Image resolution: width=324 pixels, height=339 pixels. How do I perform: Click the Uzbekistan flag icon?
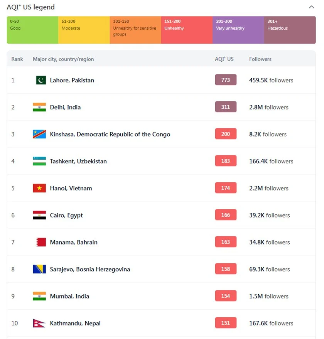pos(39,161)
